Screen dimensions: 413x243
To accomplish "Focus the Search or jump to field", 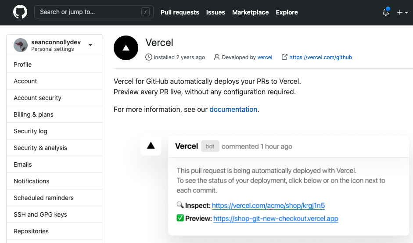I will (x=94, y=12).
